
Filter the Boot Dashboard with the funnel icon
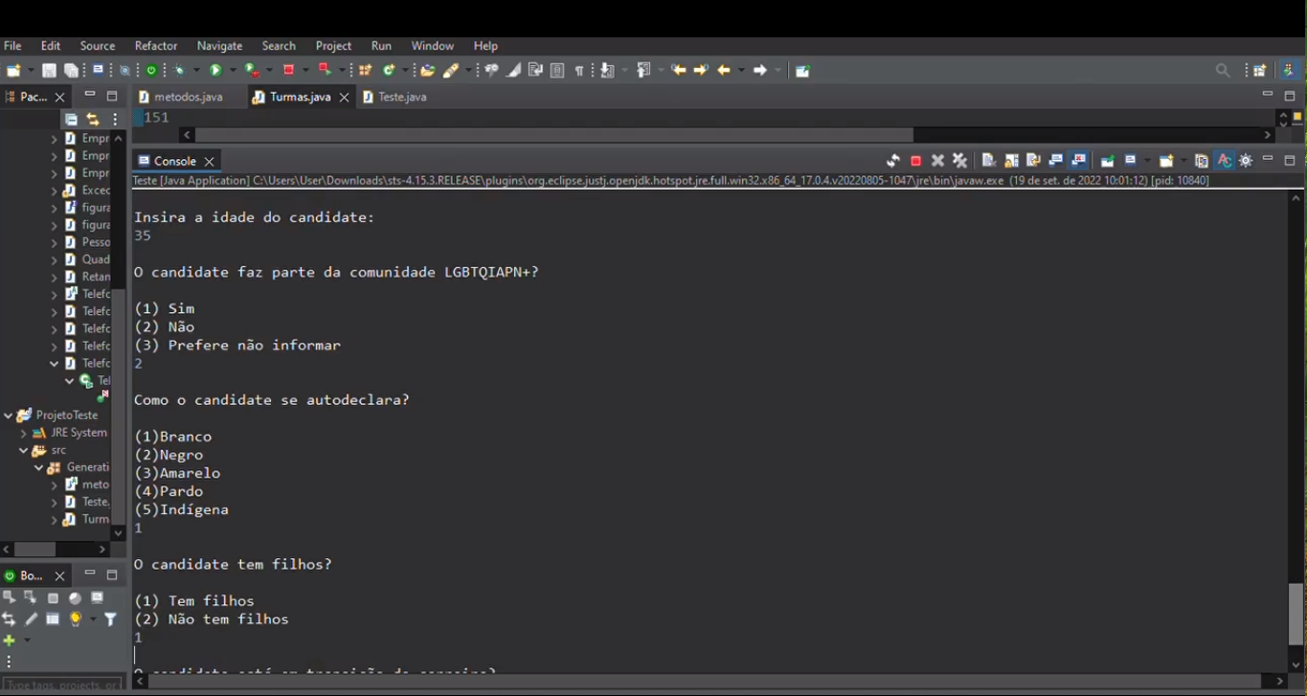click(x=110, y=619)
